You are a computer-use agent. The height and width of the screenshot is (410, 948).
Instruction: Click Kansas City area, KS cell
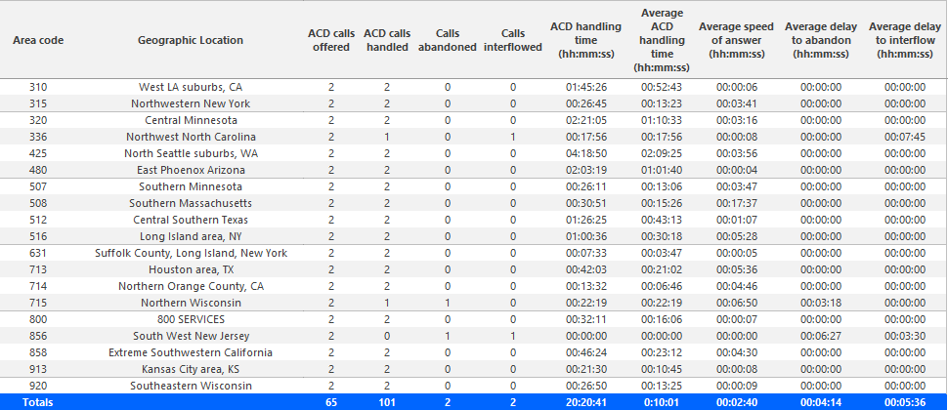(191, 369)
